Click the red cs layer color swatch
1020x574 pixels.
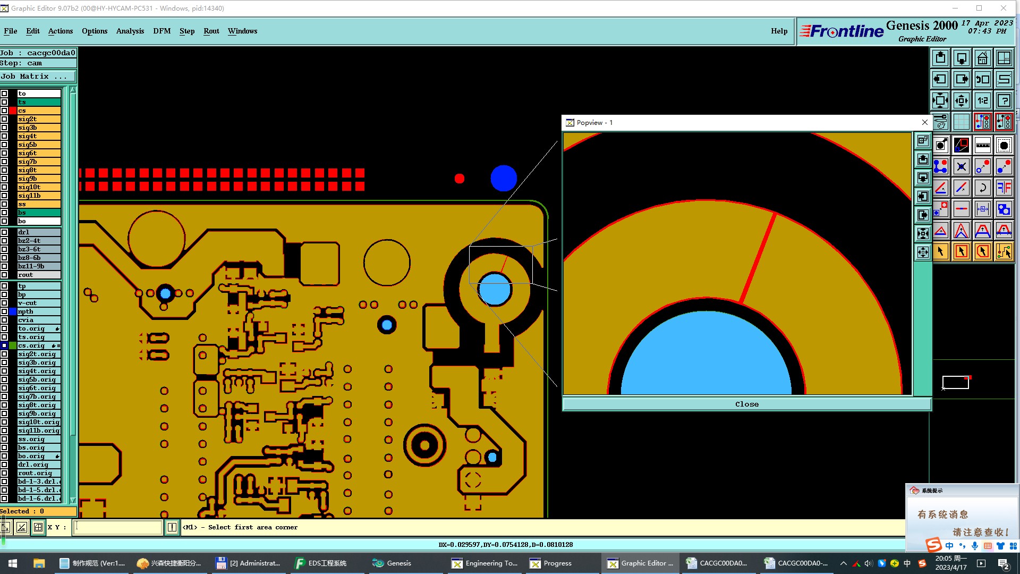point(13,111)
